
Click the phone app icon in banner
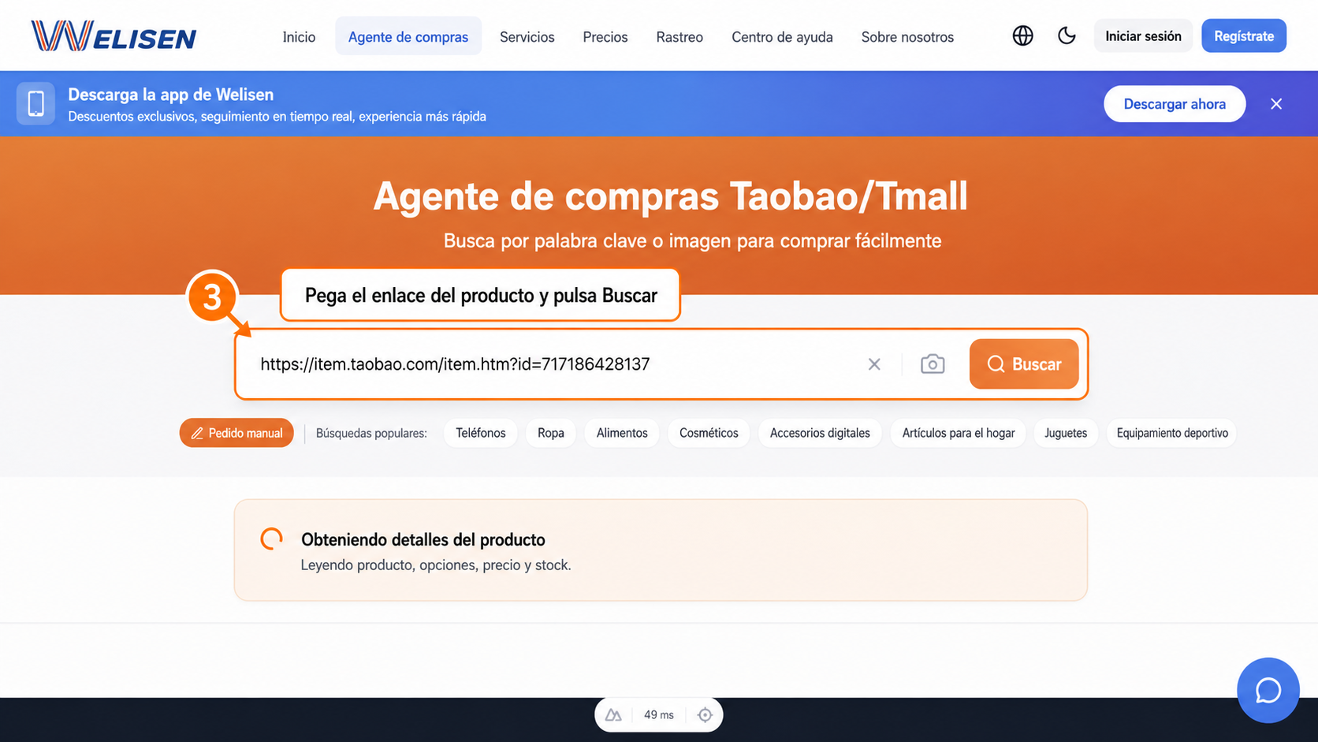coord(35,103)
